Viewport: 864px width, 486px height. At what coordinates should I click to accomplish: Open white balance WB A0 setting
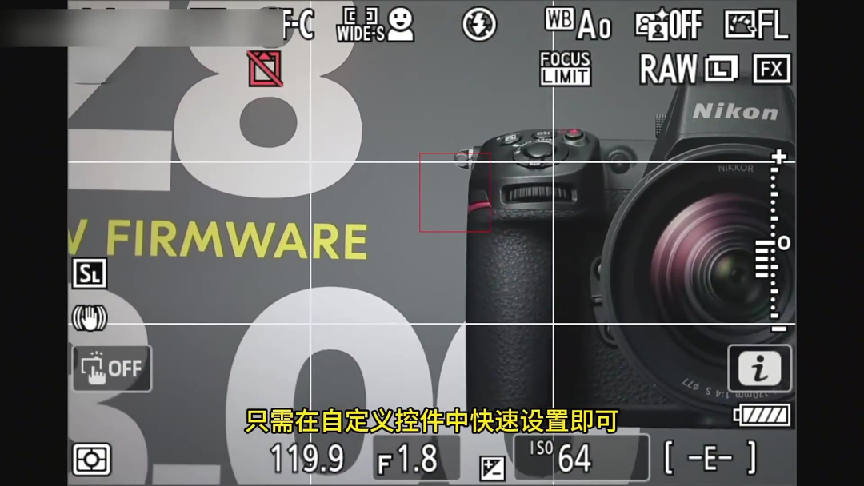point(578,23)
